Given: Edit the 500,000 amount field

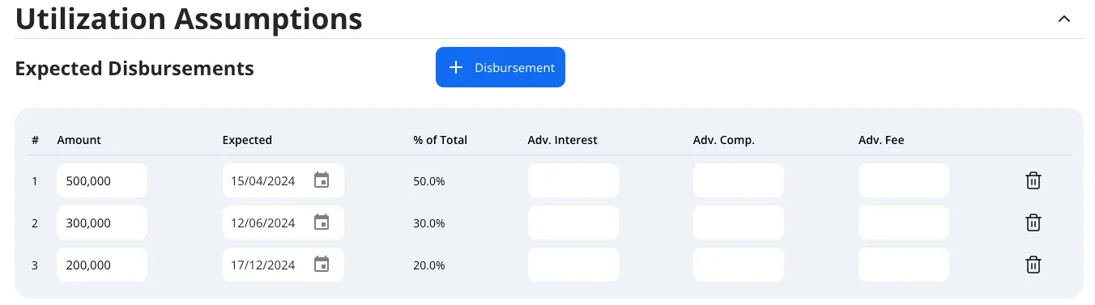Looking at the screenshot, I should (102, 180).
